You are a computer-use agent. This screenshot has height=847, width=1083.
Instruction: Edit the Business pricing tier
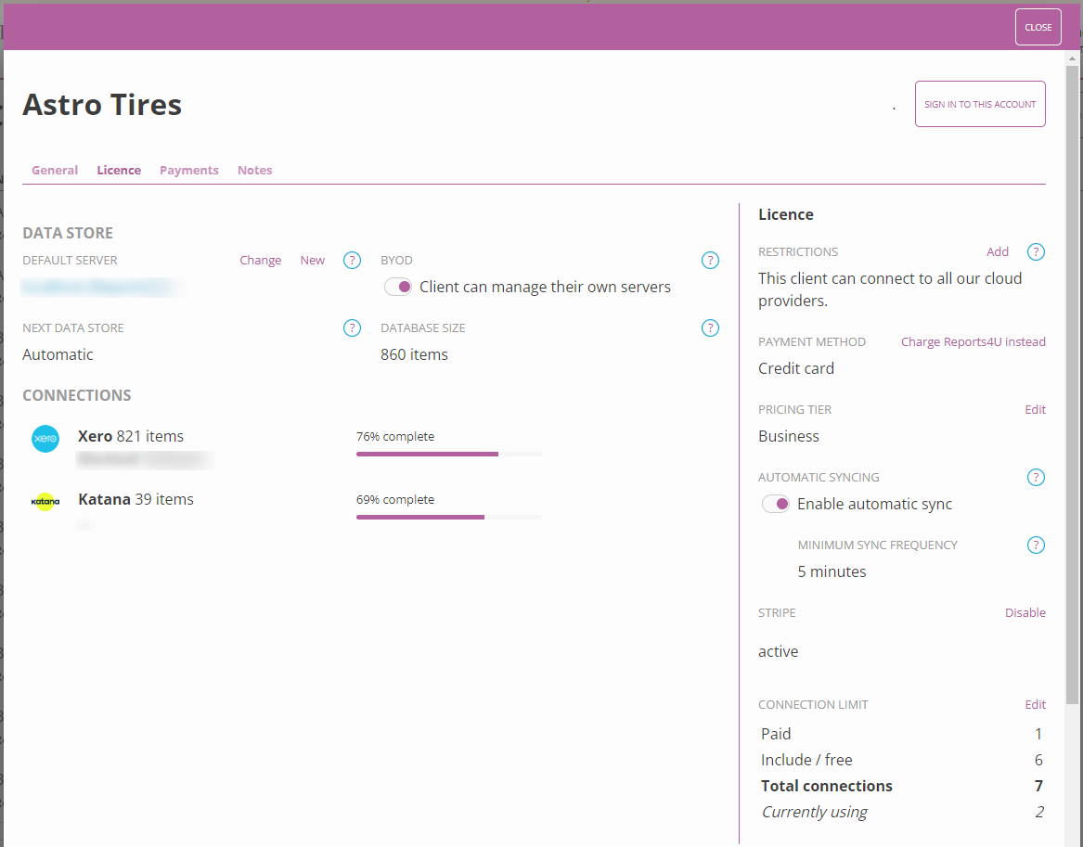1035,409
